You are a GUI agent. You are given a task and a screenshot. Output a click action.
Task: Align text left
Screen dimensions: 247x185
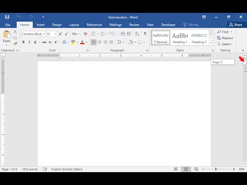point(94,42)
